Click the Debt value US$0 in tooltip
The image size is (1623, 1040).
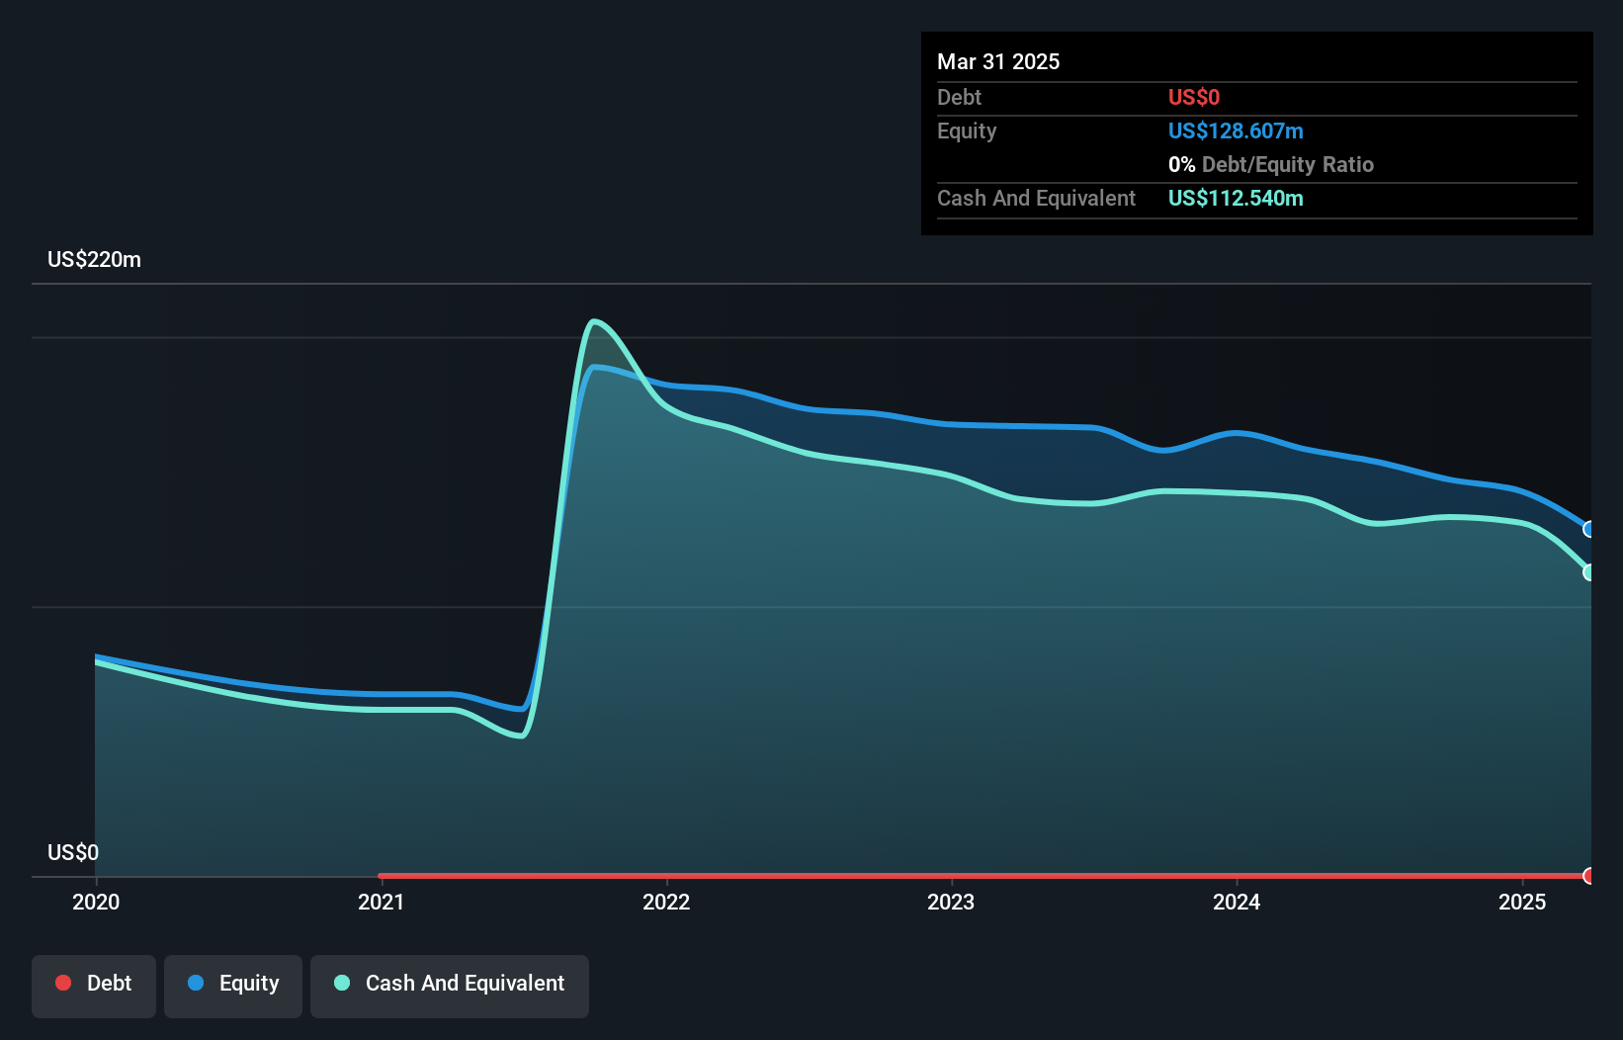point(1194,97)
